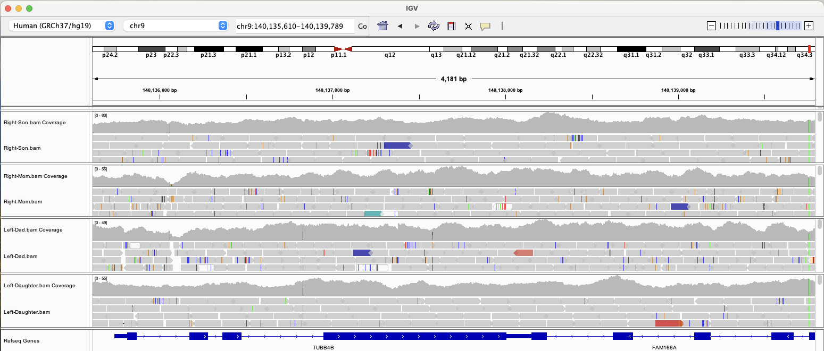Zoom out with the minus icon

click(x=712, y=26)
